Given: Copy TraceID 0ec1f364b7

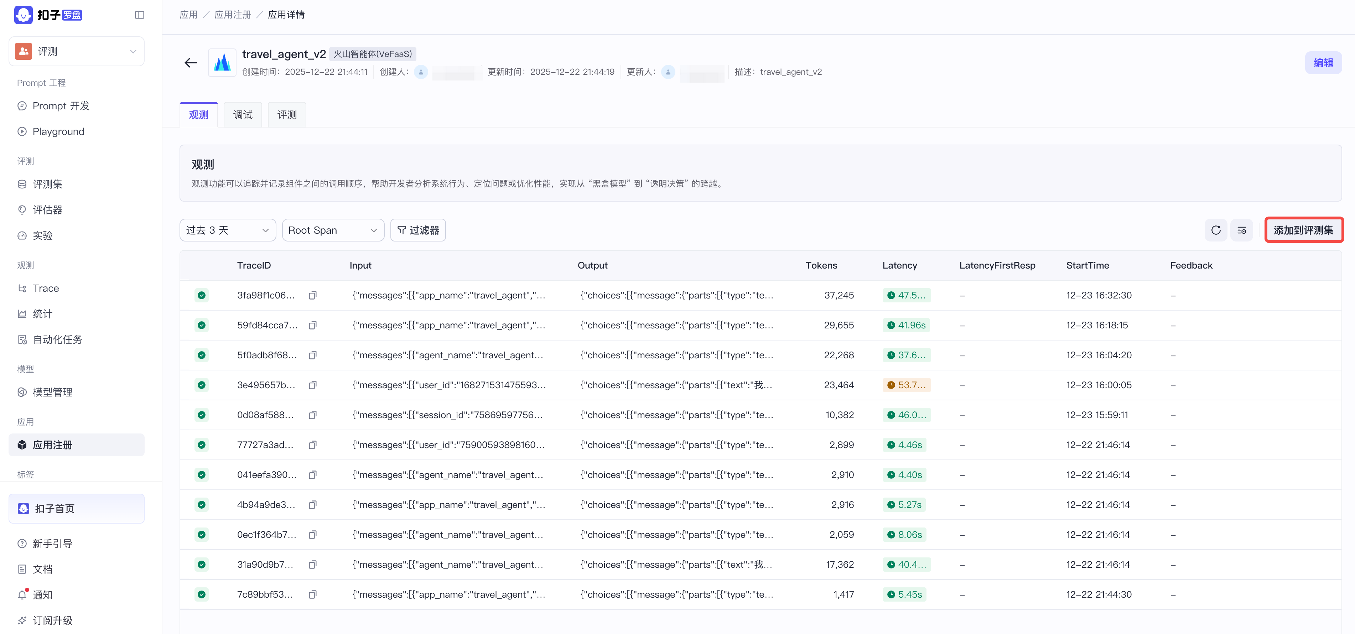Looking at the screenshot, I should pos(312,535).
